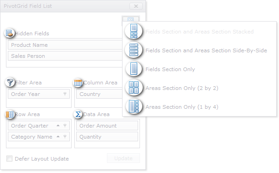Select the Order Quarter row field
The width and height of the screenshot is (279, 173).
click(39, 125)
